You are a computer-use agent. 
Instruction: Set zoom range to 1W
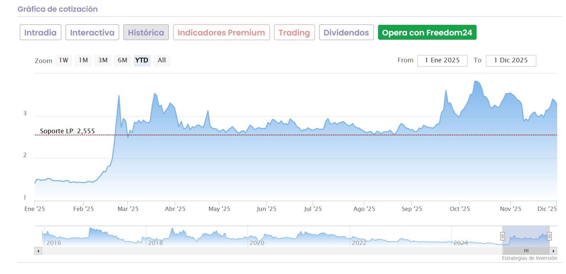(63, 60)
